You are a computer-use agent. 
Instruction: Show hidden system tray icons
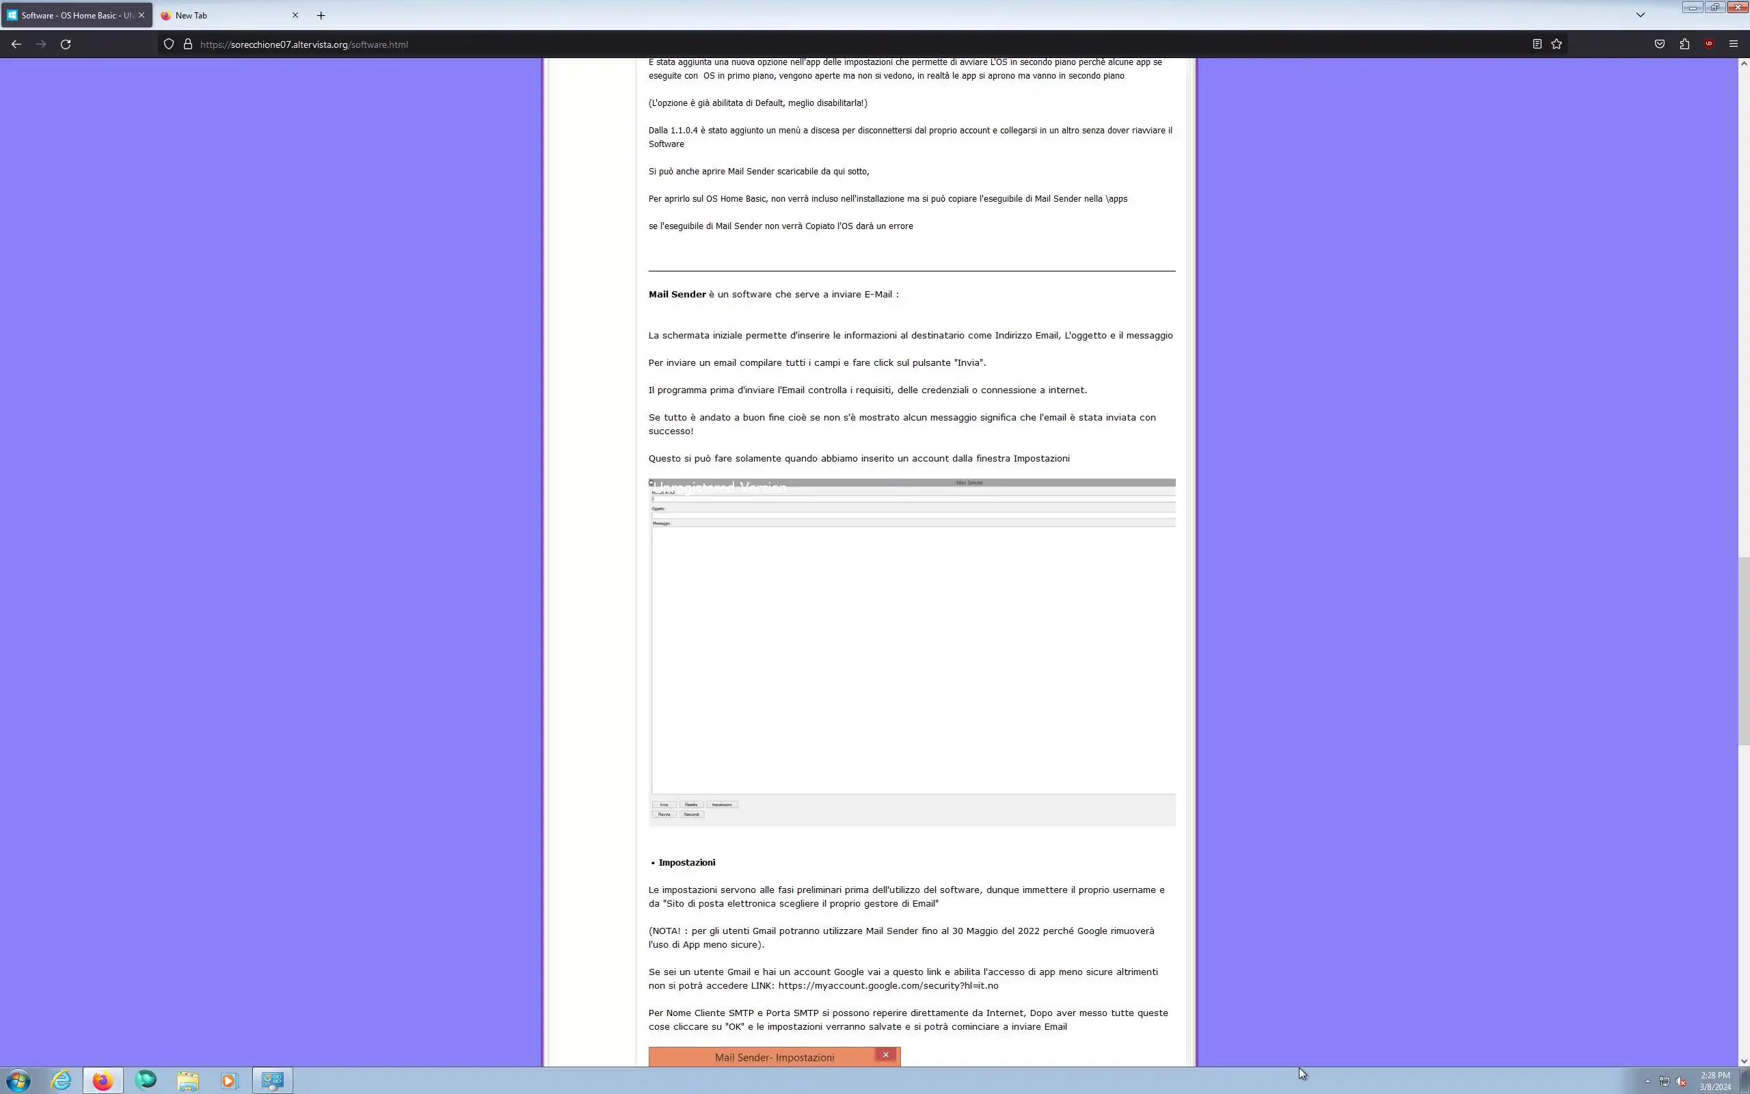click(x=1647, y=1081)
